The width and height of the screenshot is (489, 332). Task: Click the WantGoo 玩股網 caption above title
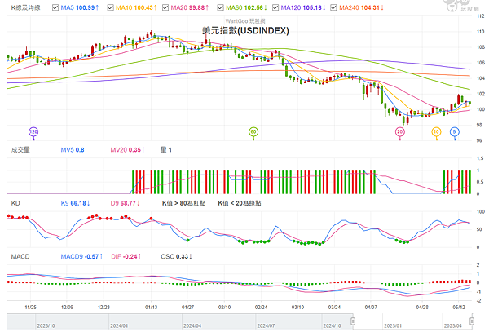(x=245, y=21)
